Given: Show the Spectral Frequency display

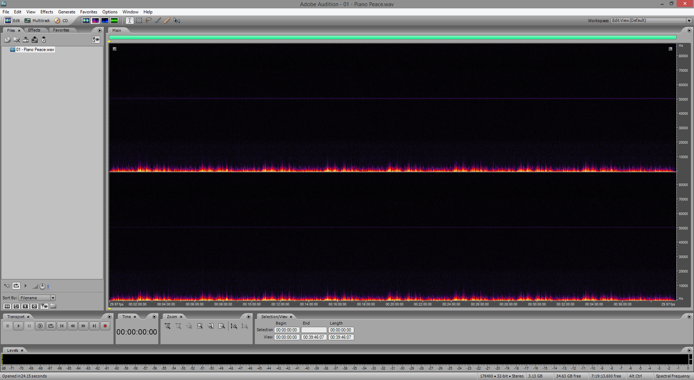Looking at the screenshot, I should click(x=95, y=21).
